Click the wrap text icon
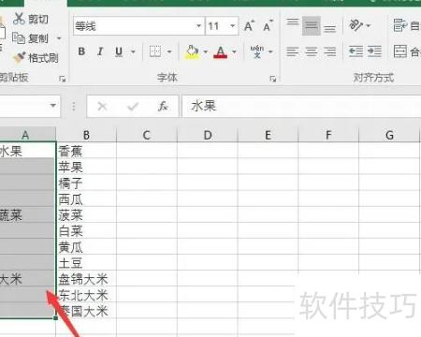421x337 pixels. (x=400, y=25)
